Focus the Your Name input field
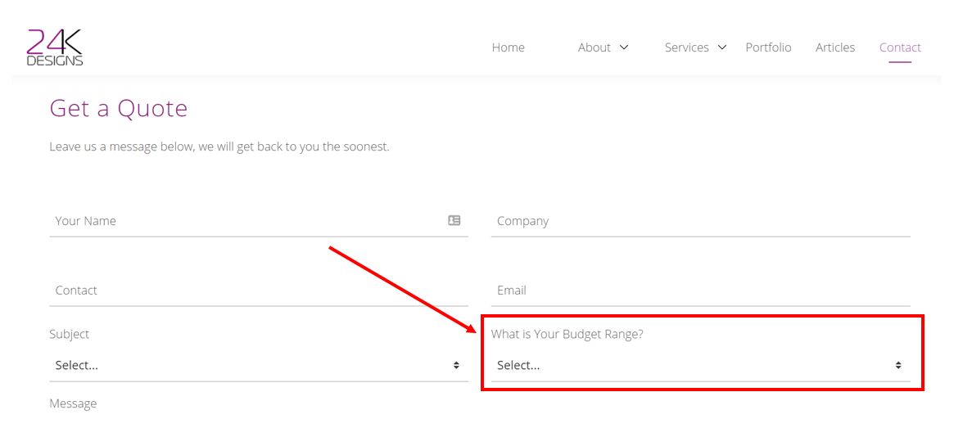 click(246, 221)
